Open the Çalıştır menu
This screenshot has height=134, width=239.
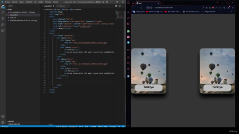pos(41,2)
